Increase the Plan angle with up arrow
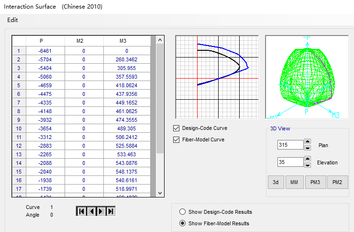The image size is (354, 232). (x=308, y=142)
